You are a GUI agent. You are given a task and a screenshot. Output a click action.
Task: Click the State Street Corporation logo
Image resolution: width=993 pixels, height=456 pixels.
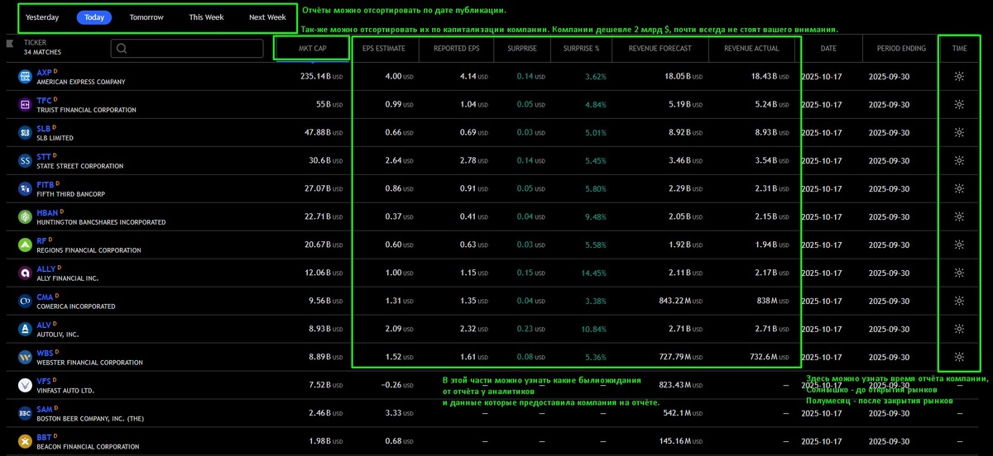(25, 161)
